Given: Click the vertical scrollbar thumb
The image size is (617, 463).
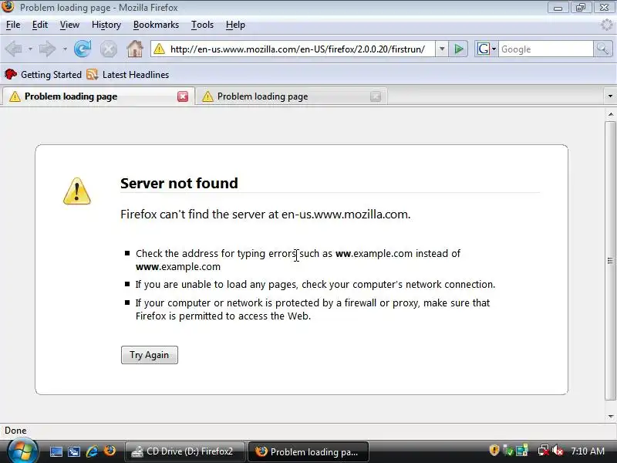Looking at the screenshot, I should coord(610,261).
